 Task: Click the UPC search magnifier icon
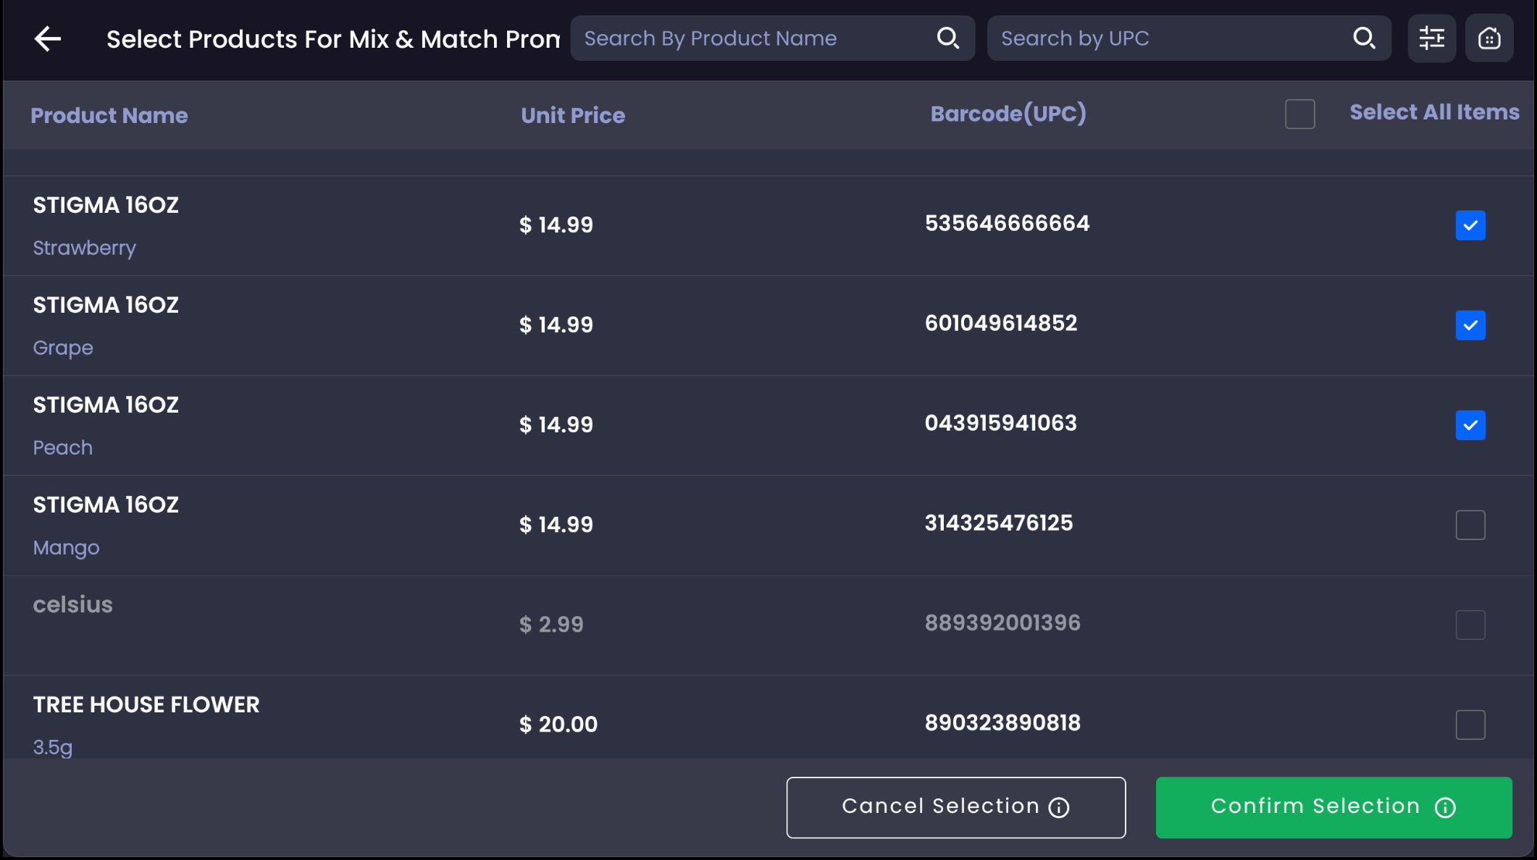click(x=1364, y=38)
